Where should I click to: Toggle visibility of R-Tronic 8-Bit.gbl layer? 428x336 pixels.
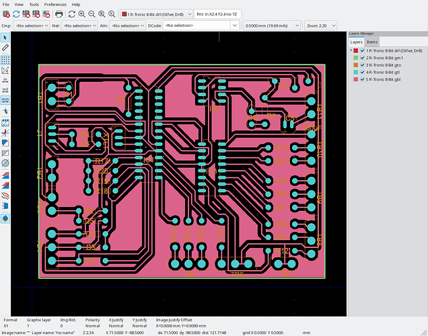coord(362,81)
